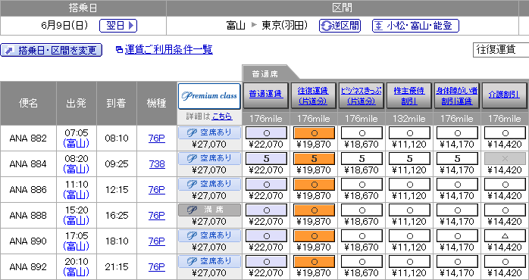Choose 介護割引 seat on ANA 882
Screen dimensions: 529x280
coord(505,132)
